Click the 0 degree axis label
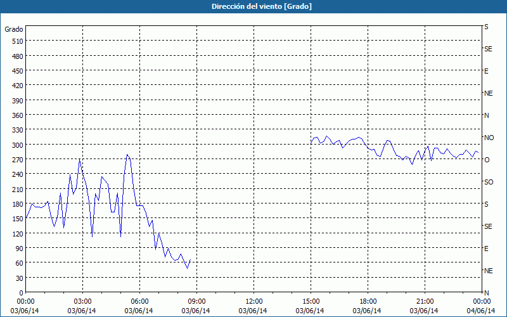507x317 pixels. point(22,293)
